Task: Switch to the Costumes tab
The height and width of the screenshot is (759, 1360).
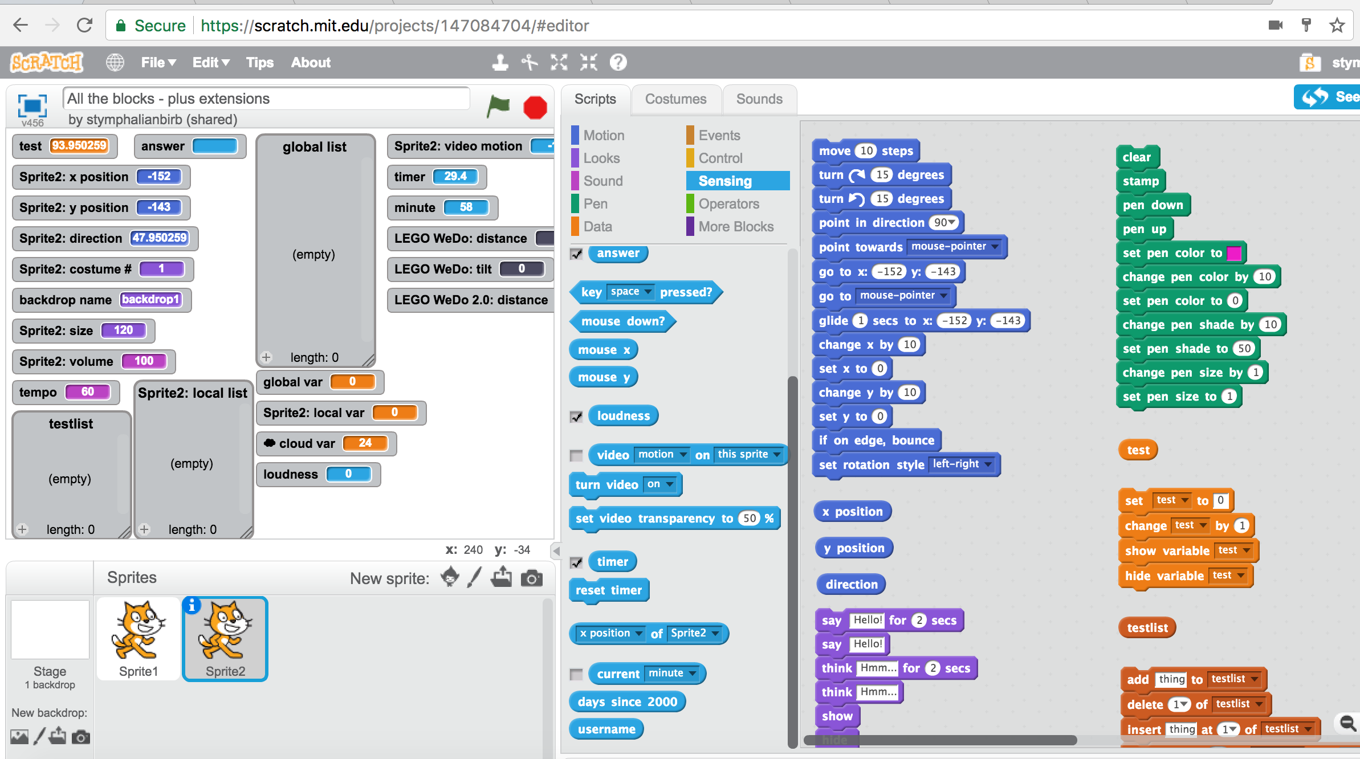Action: (675, 99)
